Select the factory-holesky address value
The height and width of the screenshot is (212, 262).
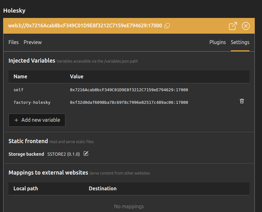tap(129, 103)
